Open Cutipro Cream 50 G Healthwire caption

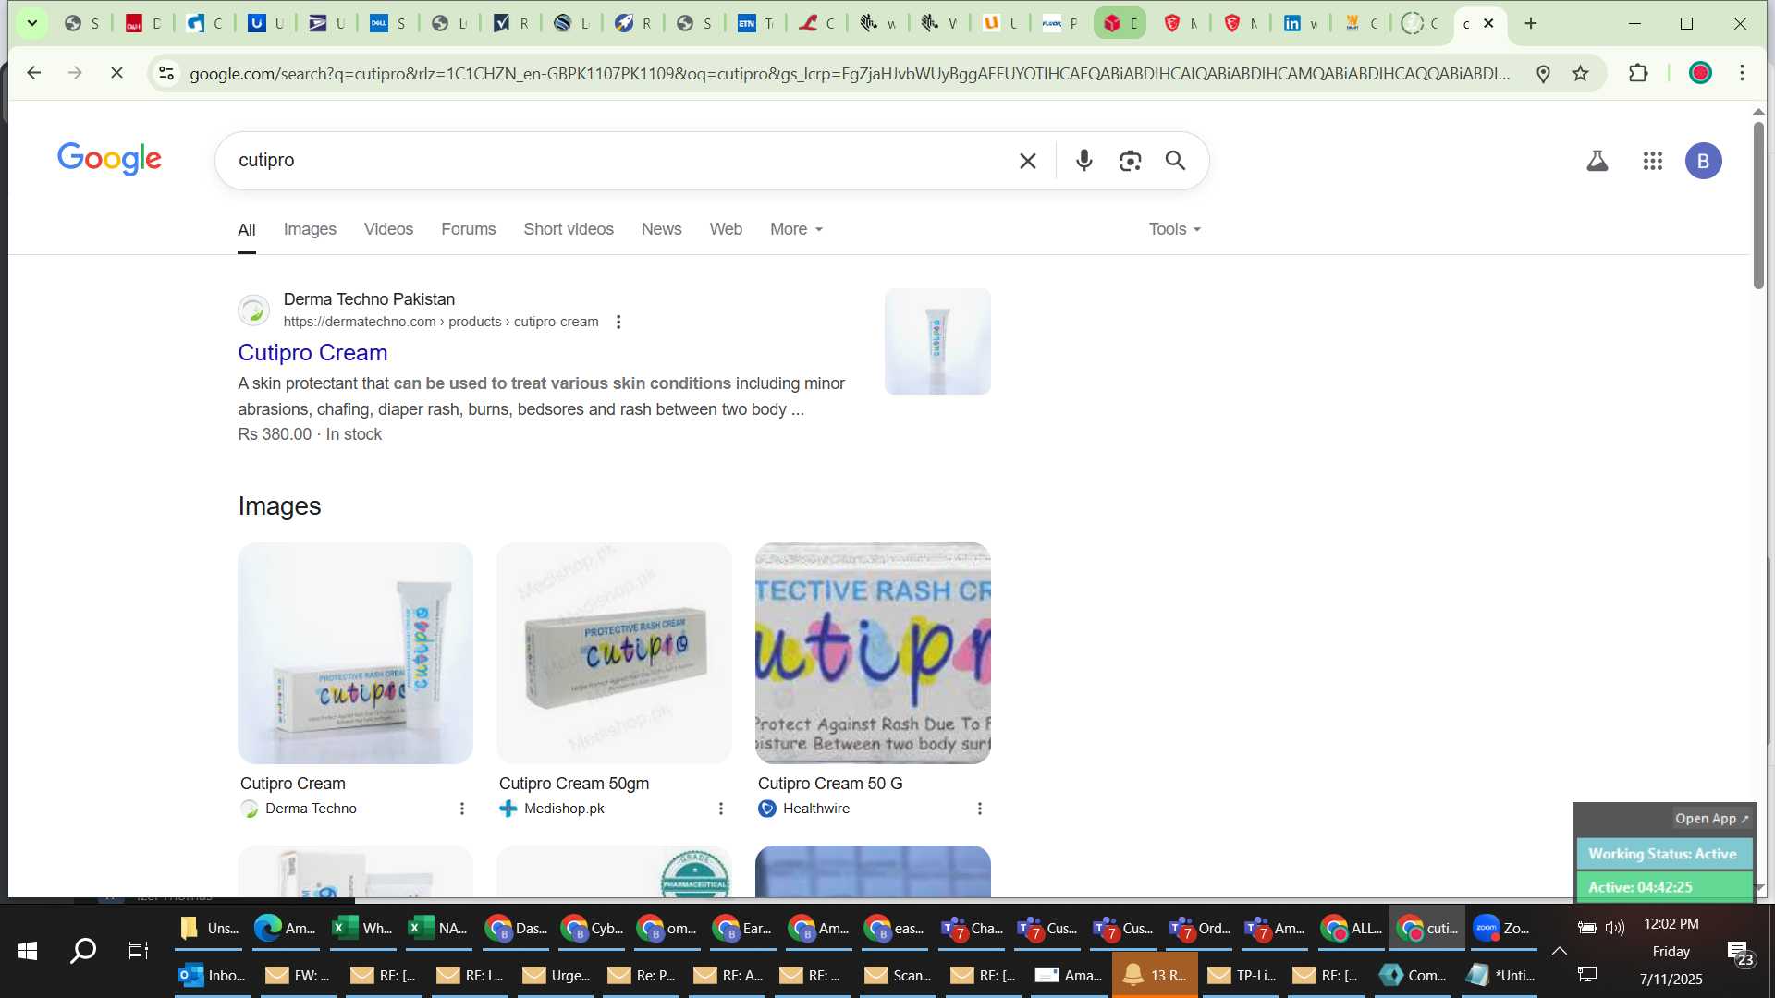830,784
